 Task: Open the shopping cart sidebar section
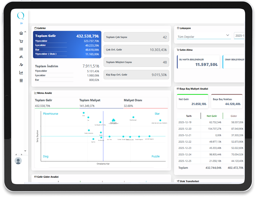[21, 41]
